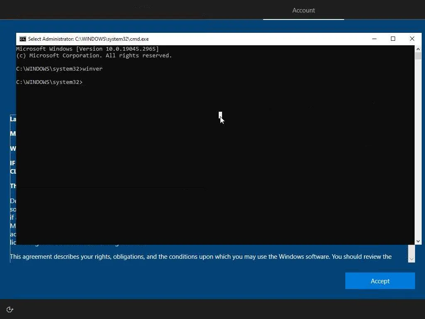
Task: Minimize the Command Prompt window
Action: point(374,39)
